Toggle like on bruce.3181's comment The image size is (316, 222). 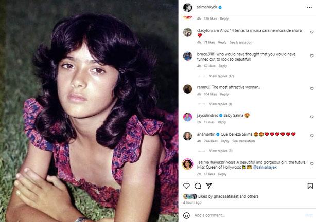(x=310, y=57)
